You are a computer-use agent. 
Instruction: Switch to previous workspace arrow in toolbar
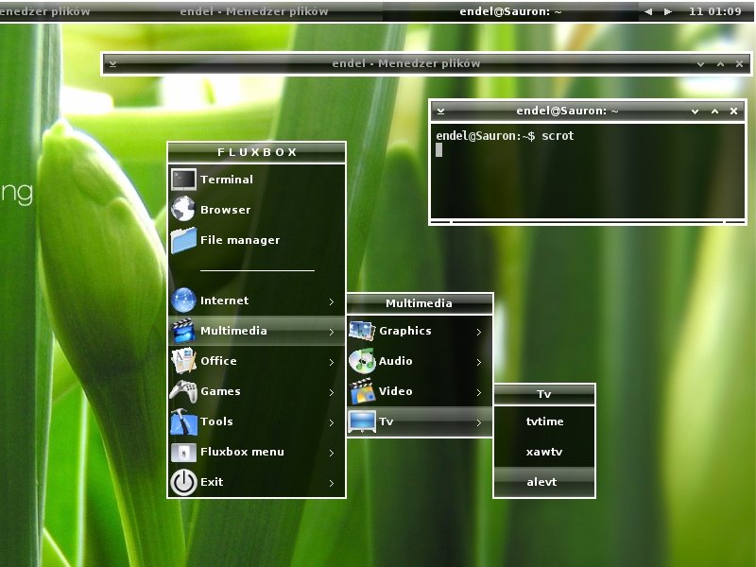648,11
